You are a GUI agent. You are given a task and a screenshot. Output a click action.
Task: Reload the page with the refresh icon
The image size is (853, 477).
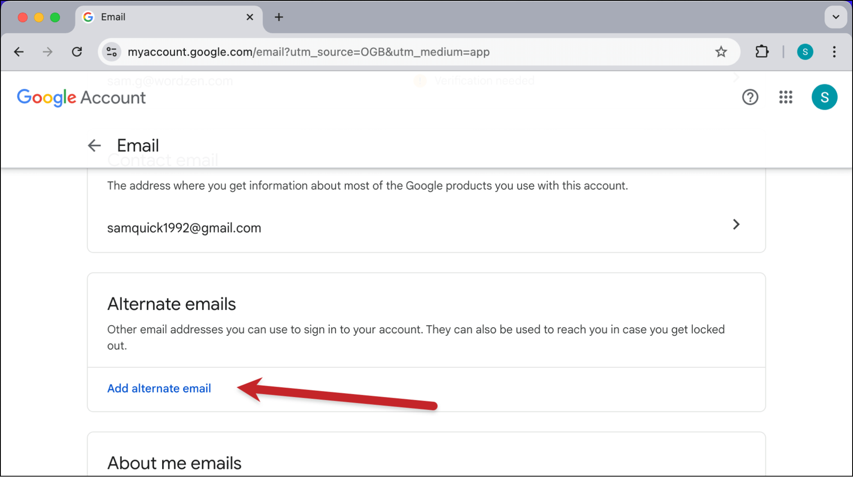click(77, 52)
